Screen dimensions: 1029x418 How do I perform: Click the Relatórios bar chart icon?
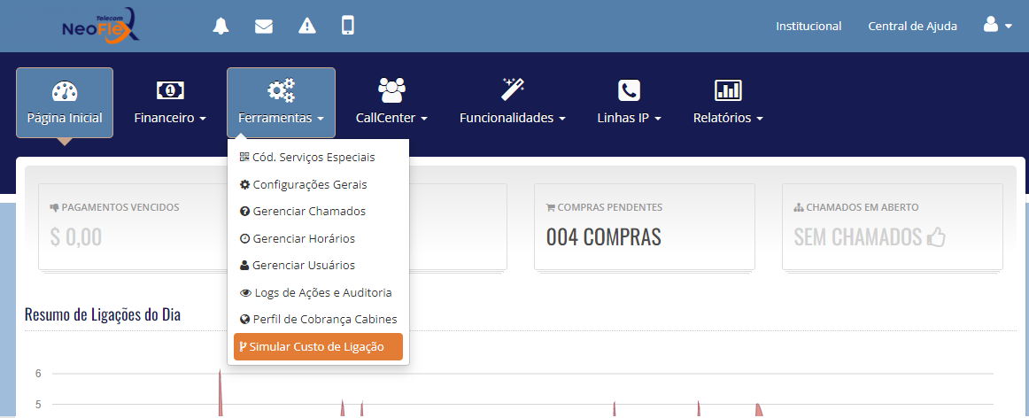[728, 90]
